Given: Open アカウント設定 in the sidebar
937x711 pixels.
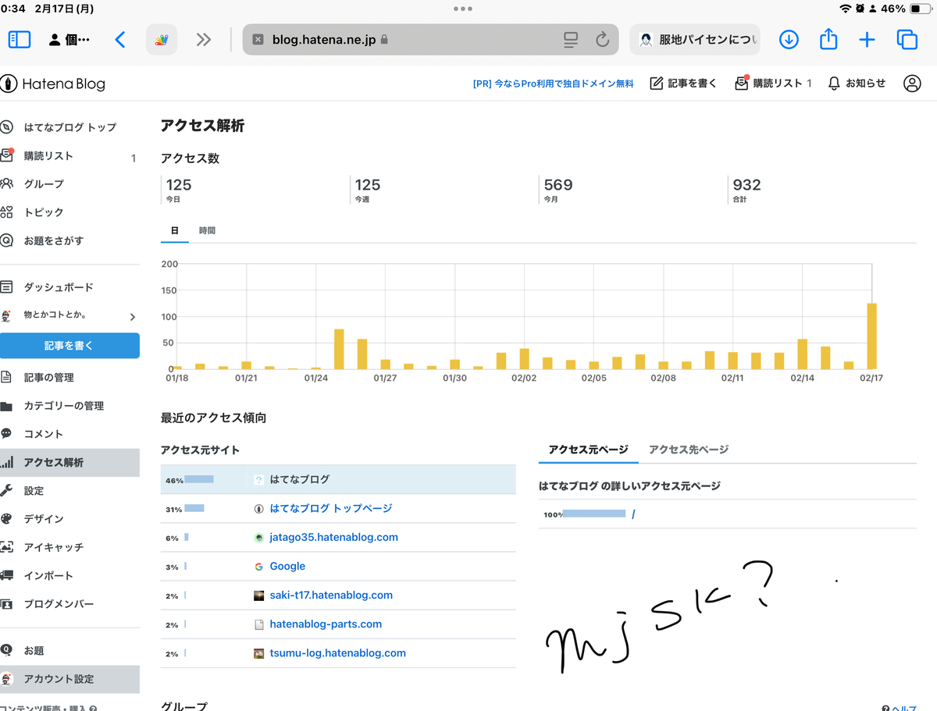Looking at the screenshot, I should coord(69,679).
